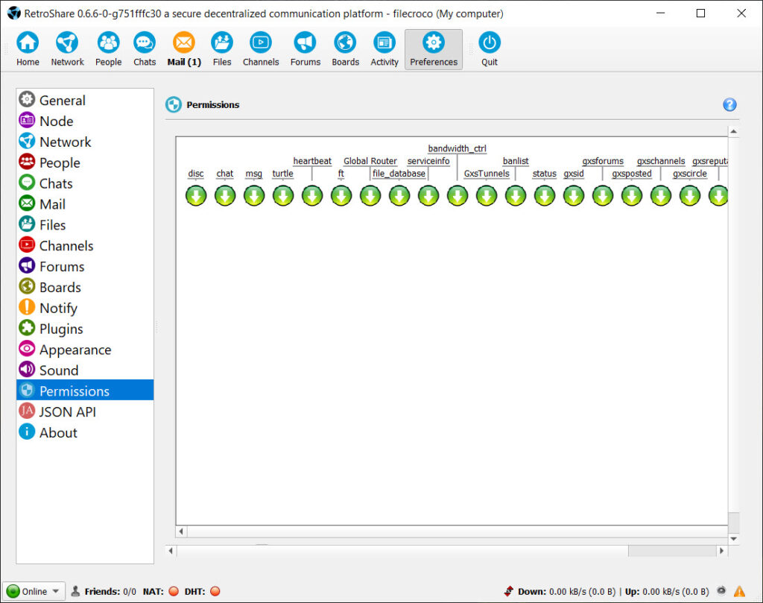Go to the Home page in toolbar
This screenshot has height=603, width=763.
[x=28, y=49]
